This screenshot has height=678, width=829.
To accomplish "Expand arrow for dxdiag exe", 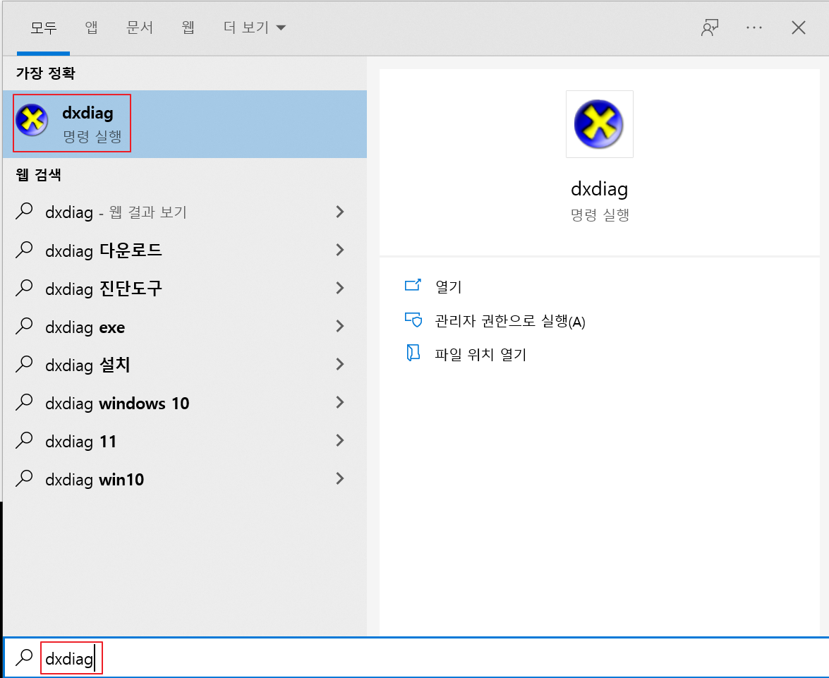I will point(340,327).
